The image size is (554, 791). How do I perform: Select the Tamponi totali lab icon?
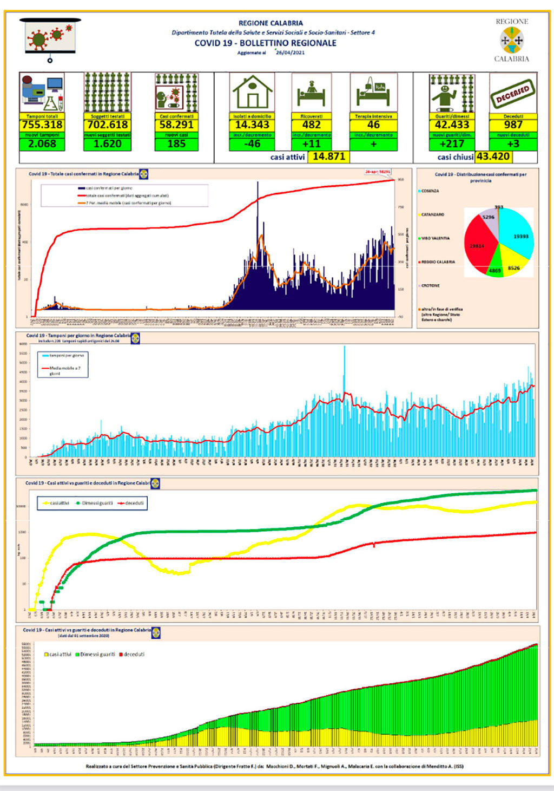click(42, 93)
